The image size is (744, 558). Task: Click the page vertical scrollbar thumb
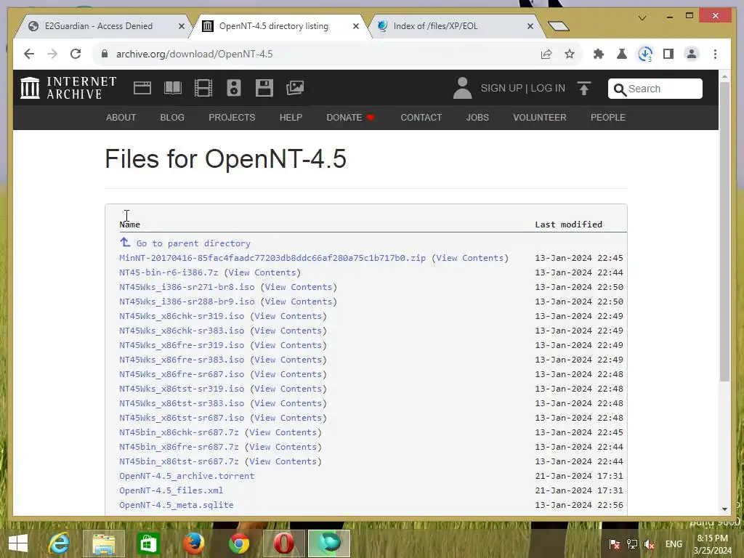click(724, 232)
